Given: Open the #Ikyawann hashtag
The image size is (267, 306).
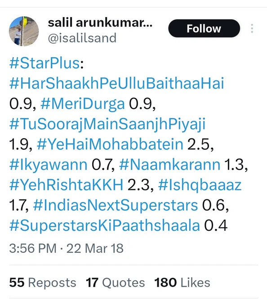Looking at the screenshot, I should pos(49,165).
